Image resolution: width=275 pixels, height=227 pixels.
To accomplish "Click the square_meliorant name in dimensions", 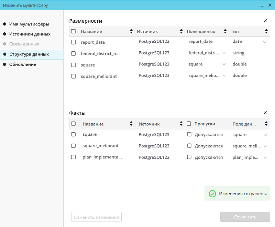I will [99, 76].
